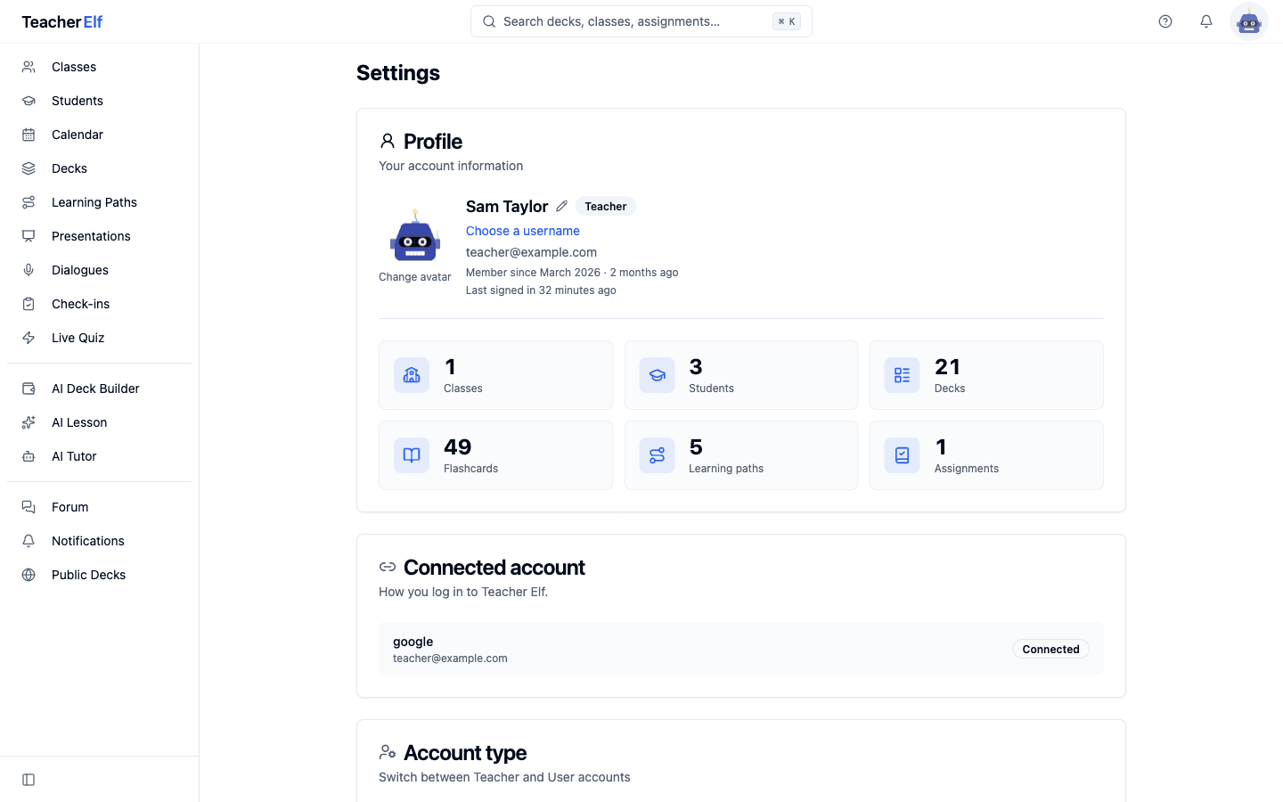Viewport: 1283px width, 802px height.
Task: Click the Check-ins clipboard icon
Action: click(x=29, y=304)
